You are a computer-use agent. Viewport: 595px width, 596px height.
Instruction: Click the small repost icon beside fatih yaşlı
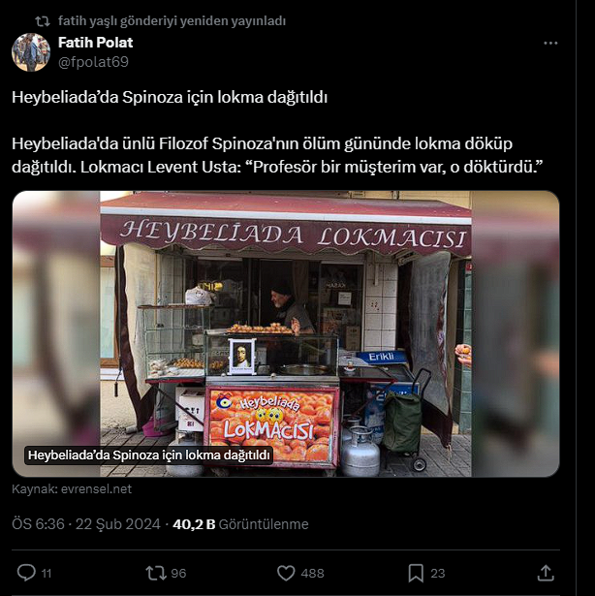click(43, 21)
